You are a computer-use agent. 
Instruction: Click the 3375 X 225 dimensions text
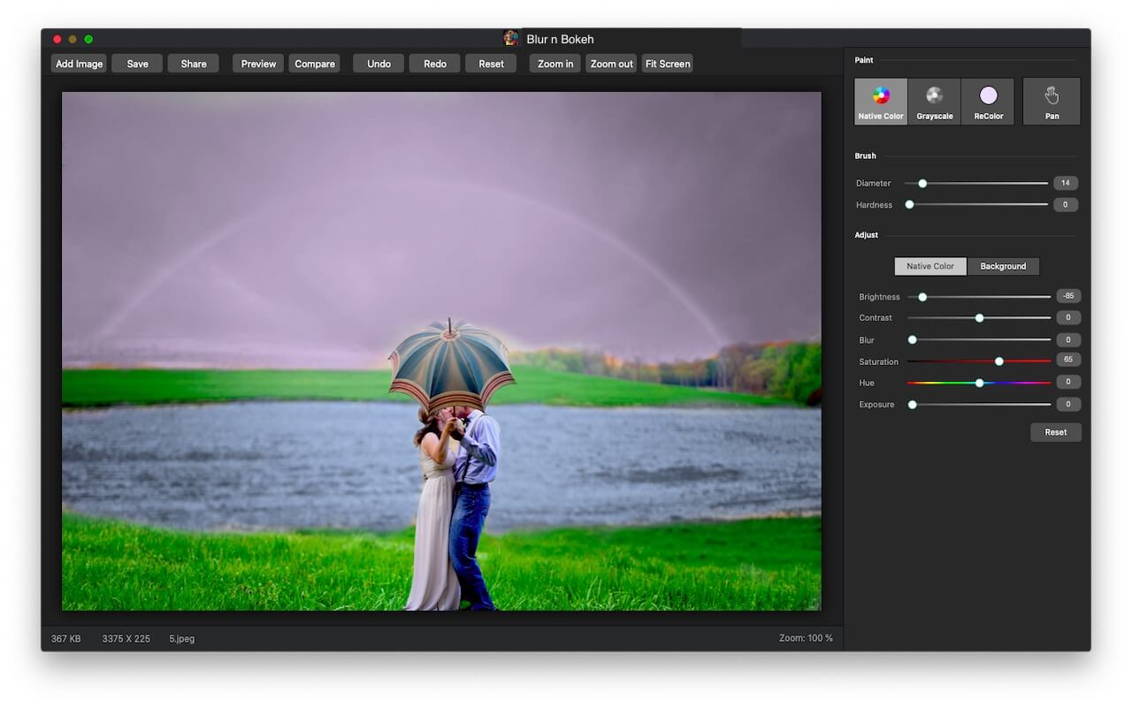tap(126, 638)
